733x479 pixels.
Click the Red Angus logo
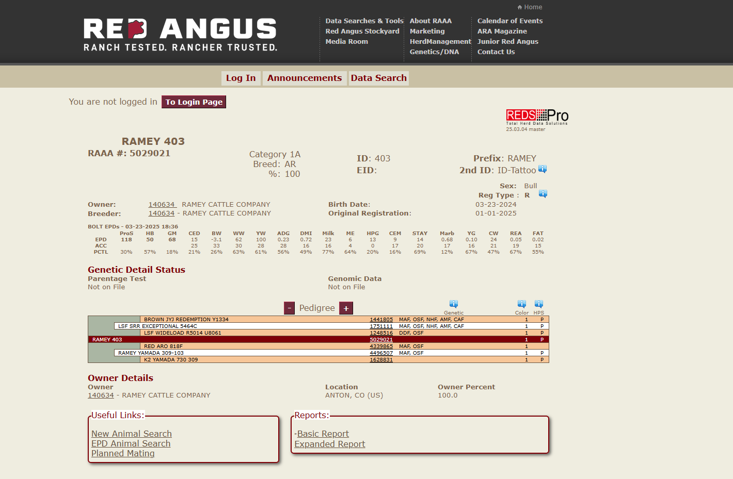[x=180, y=35]
